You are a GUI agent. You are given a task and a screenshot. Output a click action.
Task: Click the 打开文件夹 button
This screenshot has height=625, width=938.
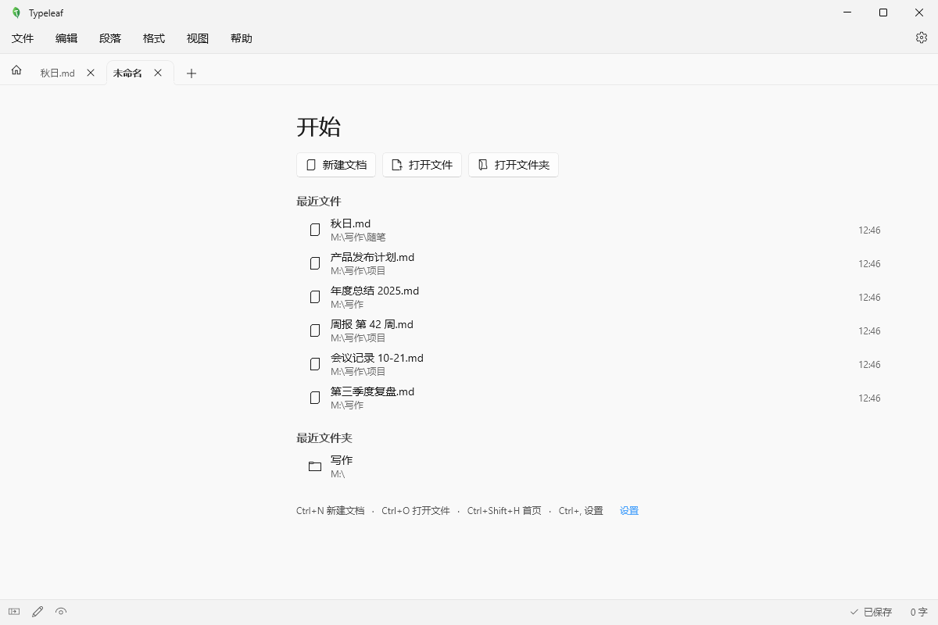514,165
